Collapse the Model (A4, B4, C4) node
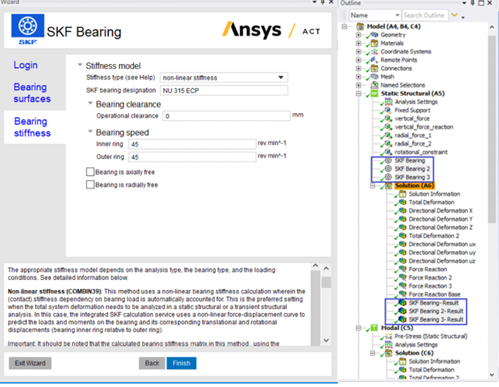499x387 pixels. 344,27
